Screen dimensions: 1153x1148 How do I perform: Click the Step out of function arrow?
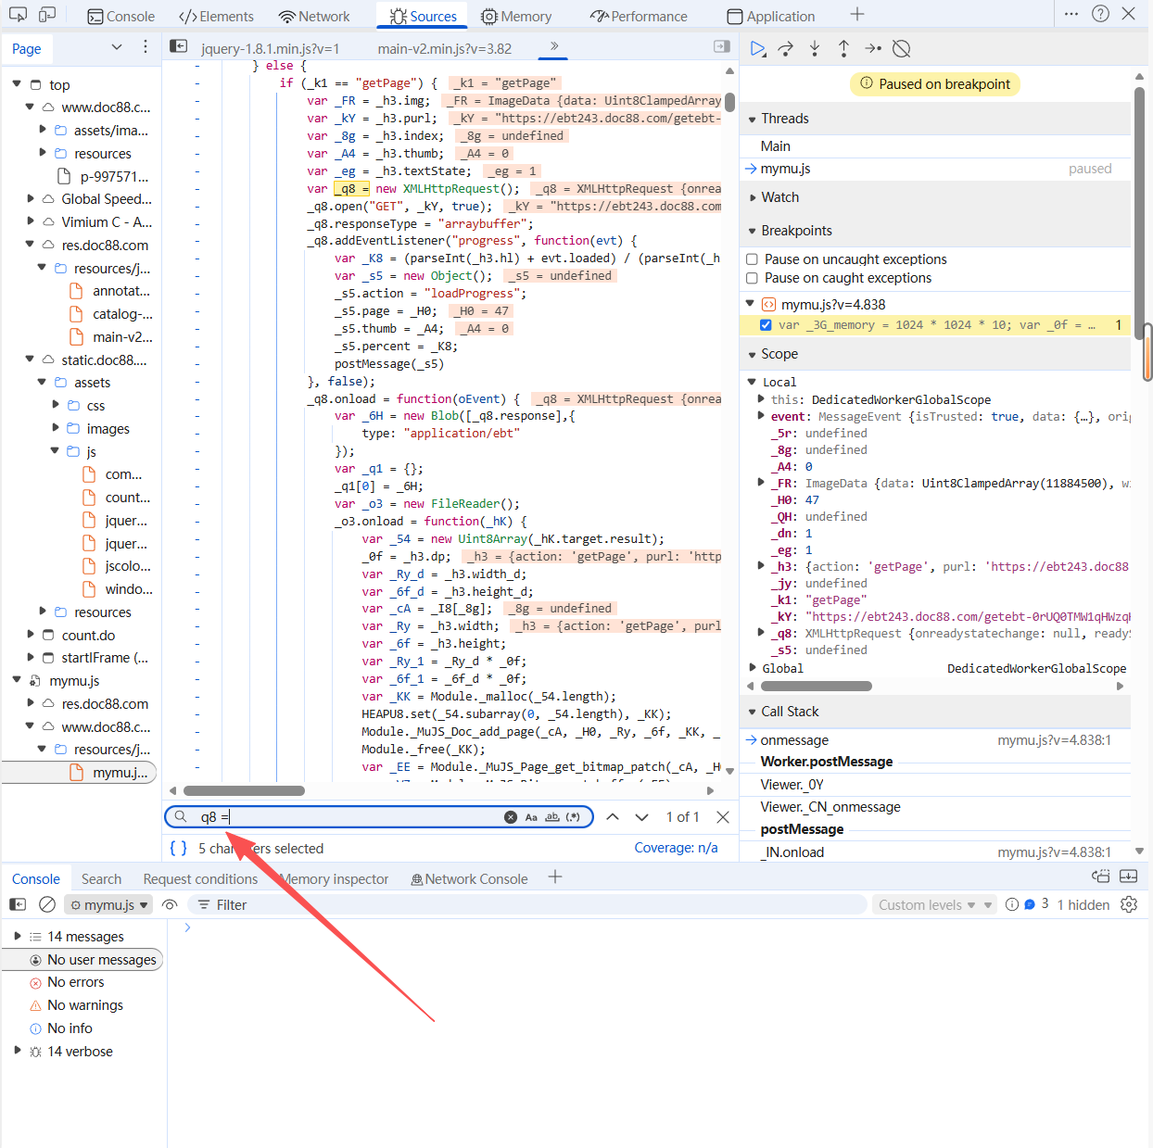click(843, 49)
